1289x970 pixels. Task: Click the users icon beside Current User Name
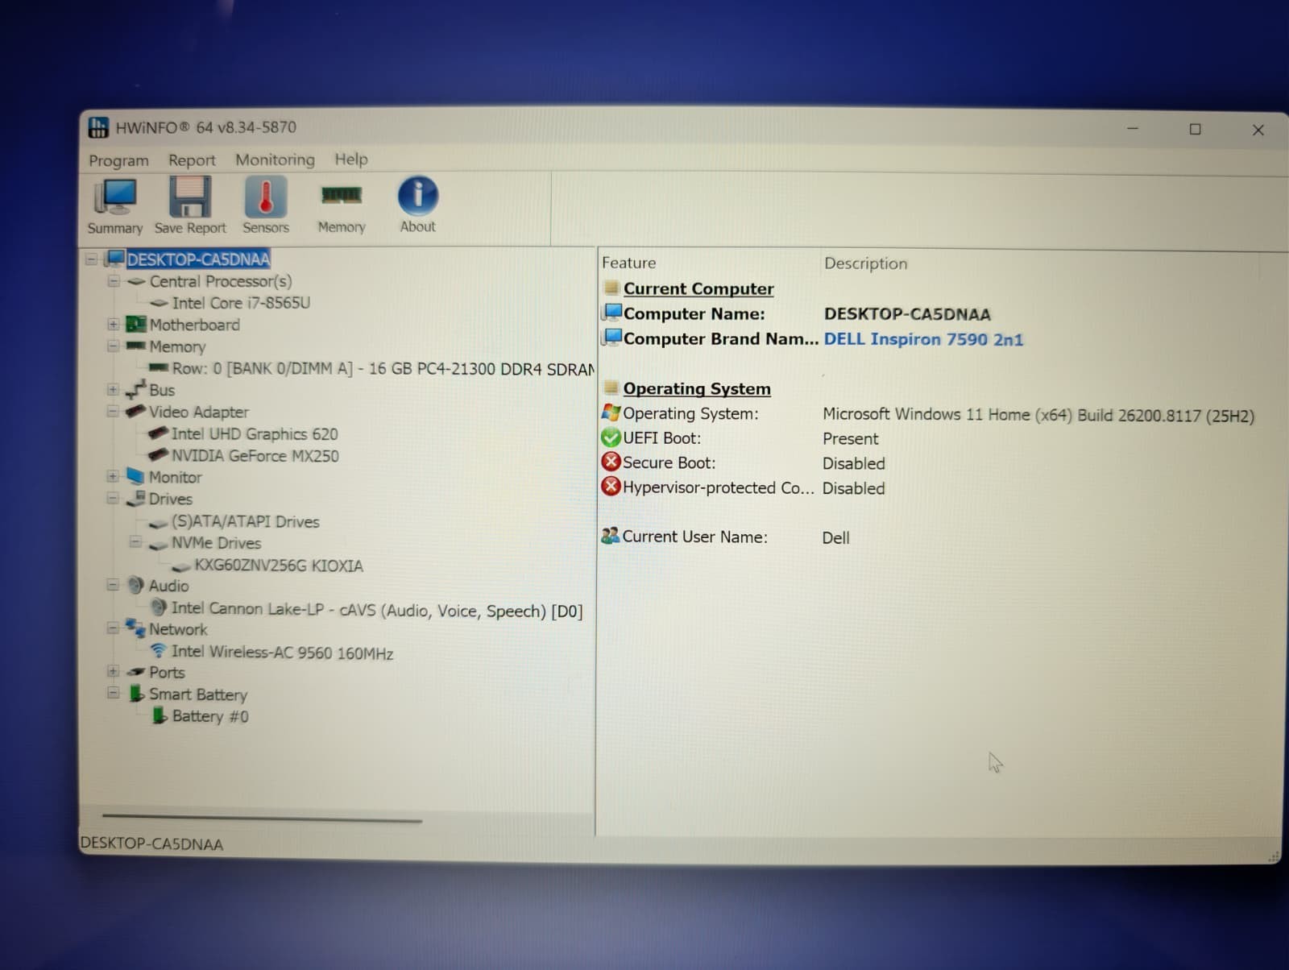pos(611,535)
